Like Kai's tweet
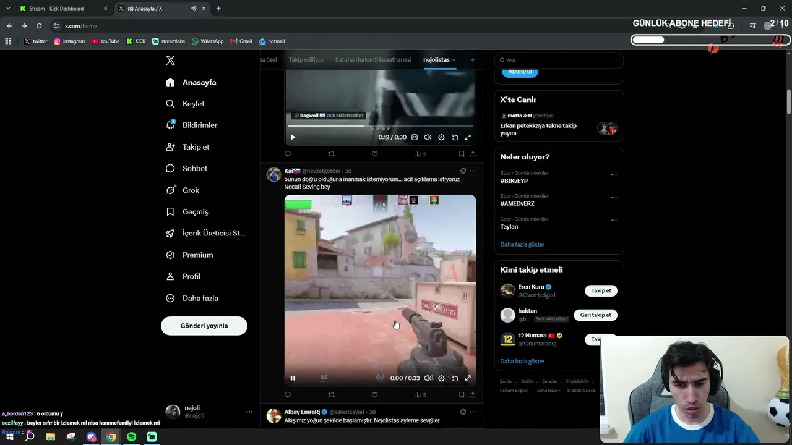The width and height of the screenshot is (792, 445). click(x=374, y=395)
